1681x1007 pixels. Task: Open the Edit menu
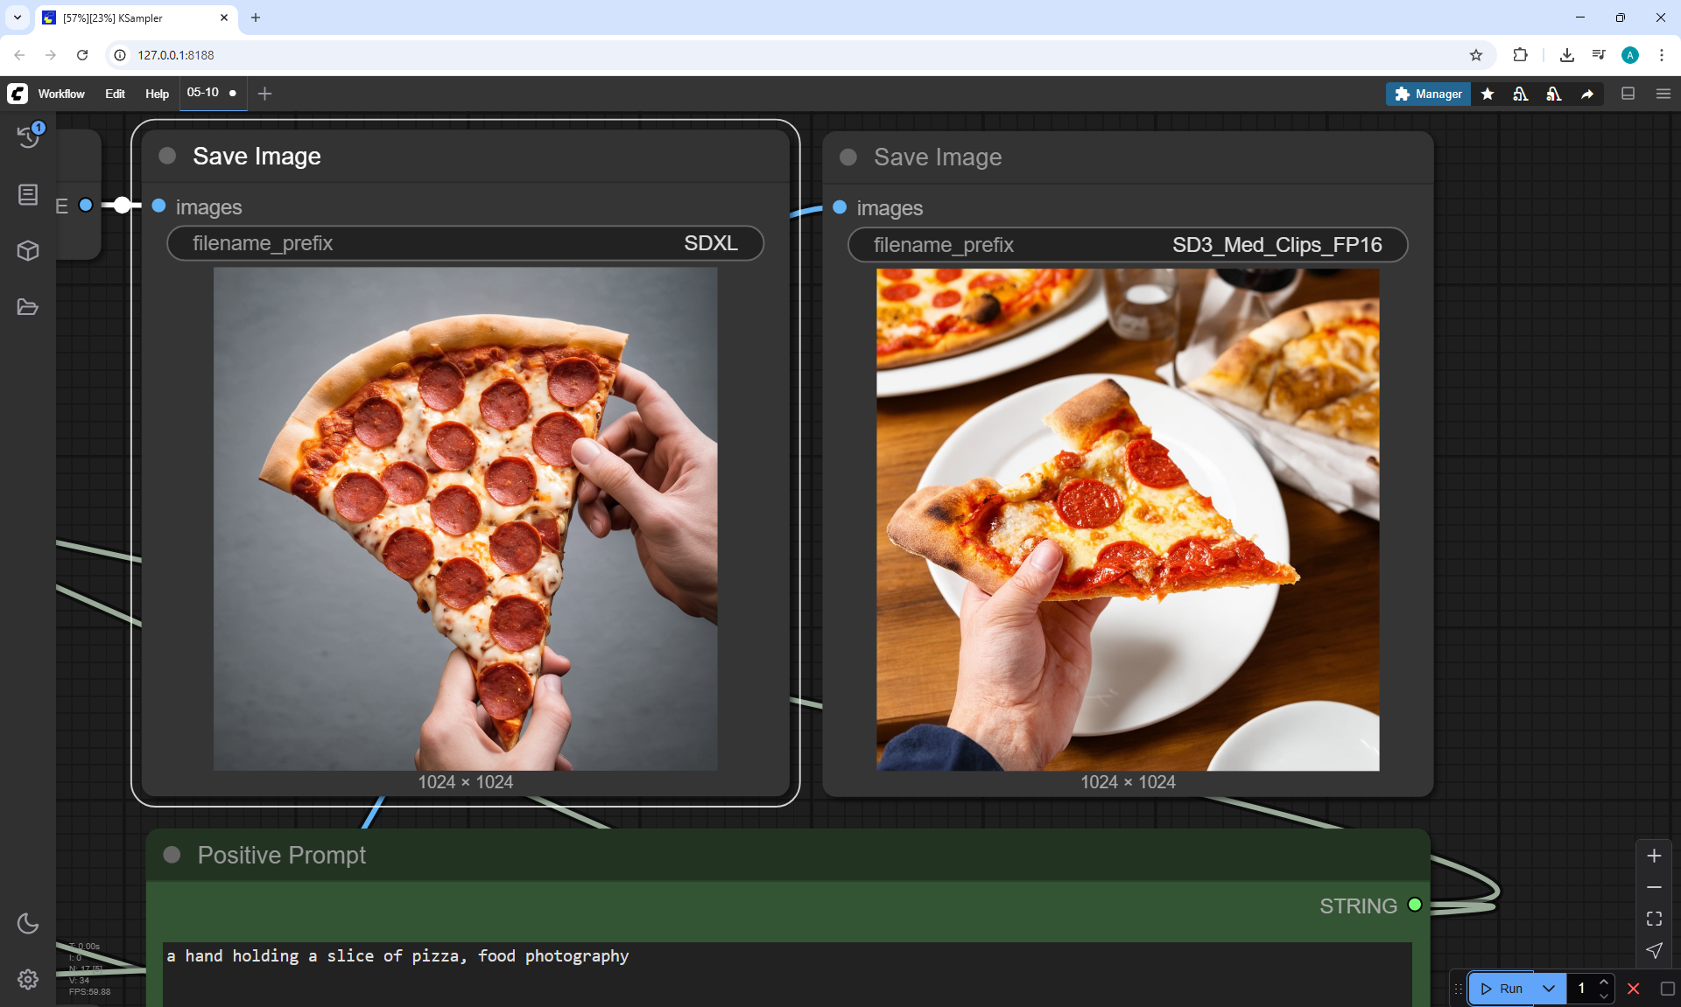point(115,94)
